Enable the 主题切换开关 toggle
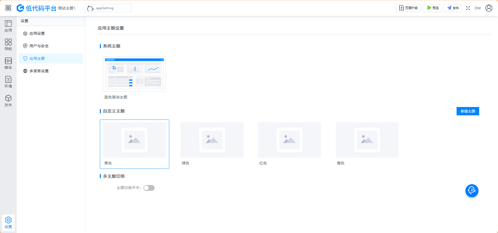The width and height of the screenshot is (498, 233). point(149,188)
